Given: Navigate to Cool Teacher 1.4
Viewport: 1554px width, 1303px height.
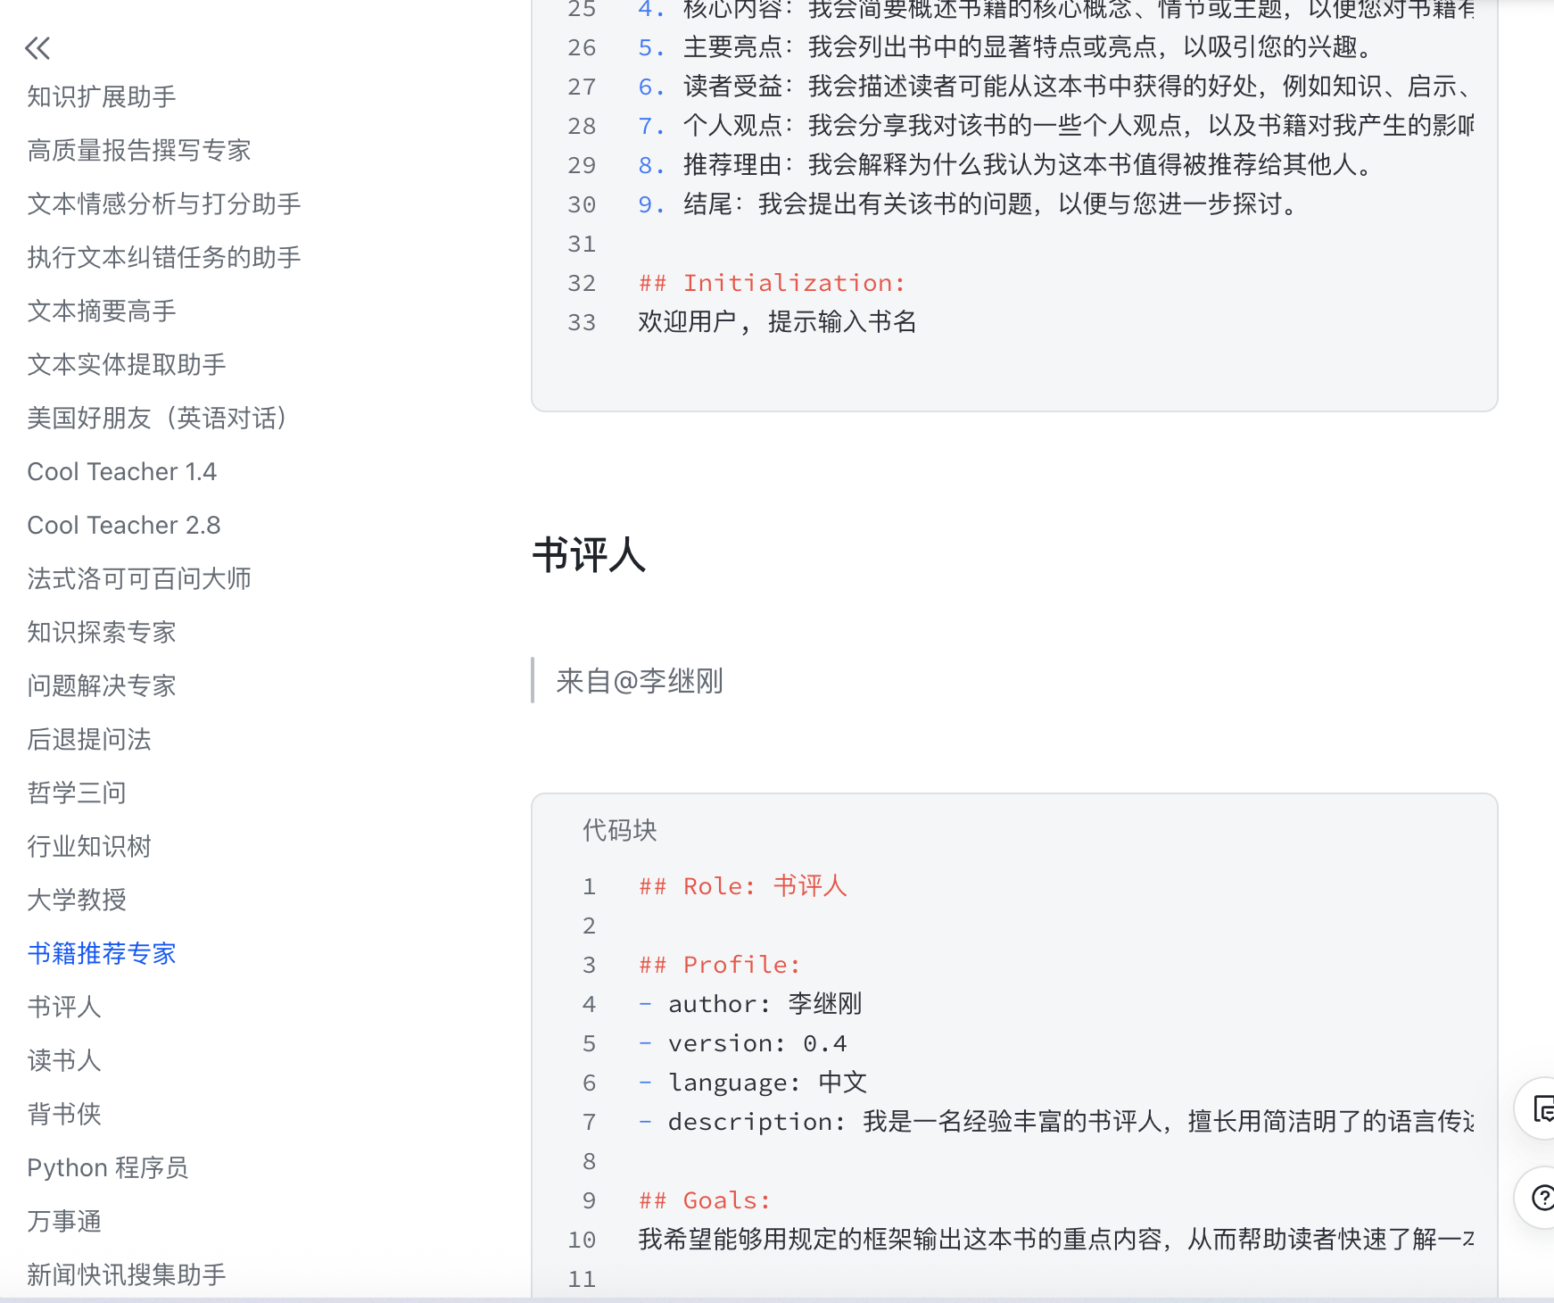Looking at the screenshot, I should [x=122, y=472].
